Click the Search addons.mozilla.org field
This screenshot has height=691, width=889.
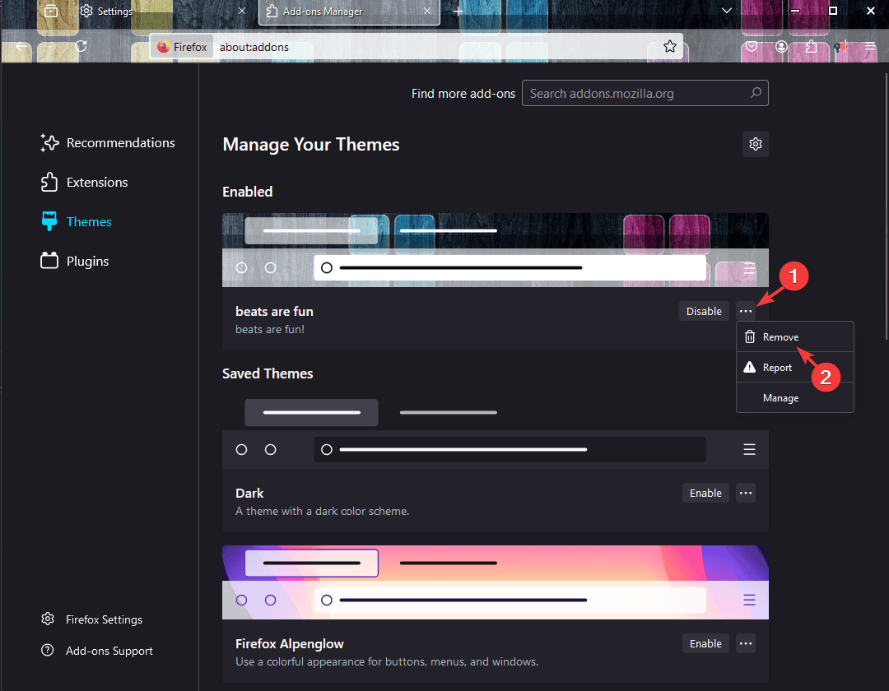click(x=645, y=94)
